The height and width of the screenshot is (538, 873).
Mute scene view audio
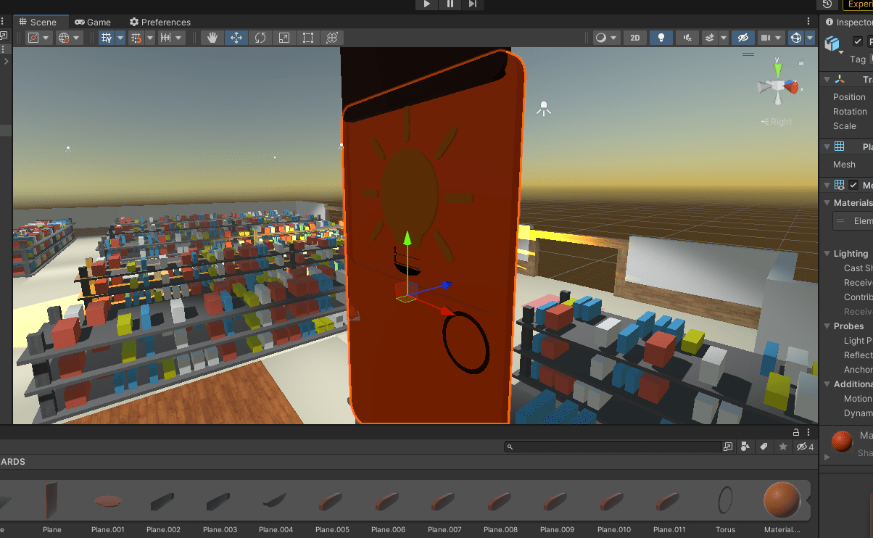pyautogui.click(x=687, y=38)
